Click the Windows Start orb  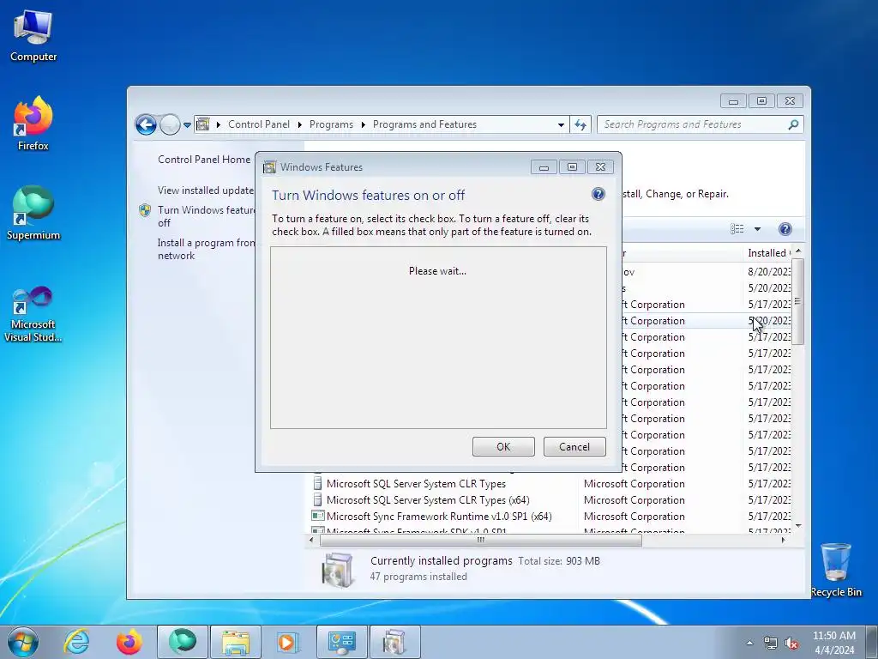23,642
